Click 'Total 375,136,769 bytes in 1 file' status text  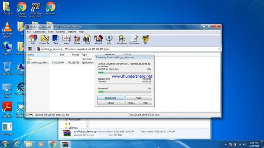(x=144, y=115)
